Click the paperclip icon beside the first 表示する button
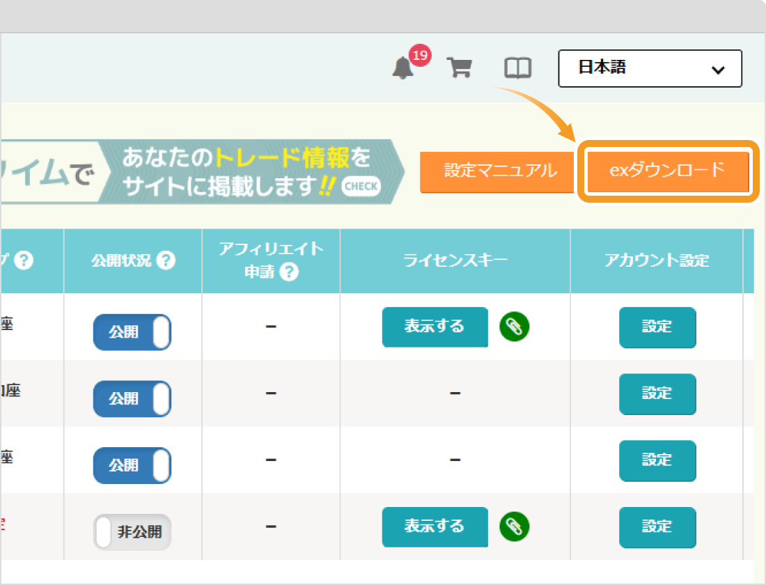766x585 pixels. pos(515,327)
